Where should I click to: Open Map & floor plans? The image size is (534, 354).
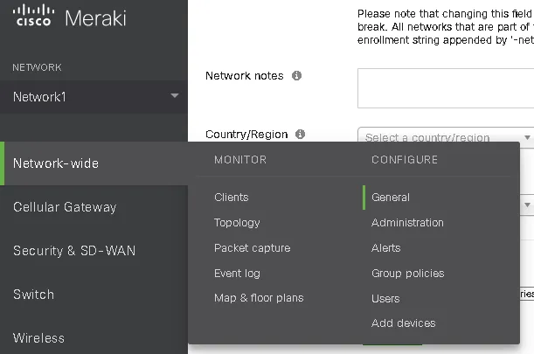click(259, 298)
